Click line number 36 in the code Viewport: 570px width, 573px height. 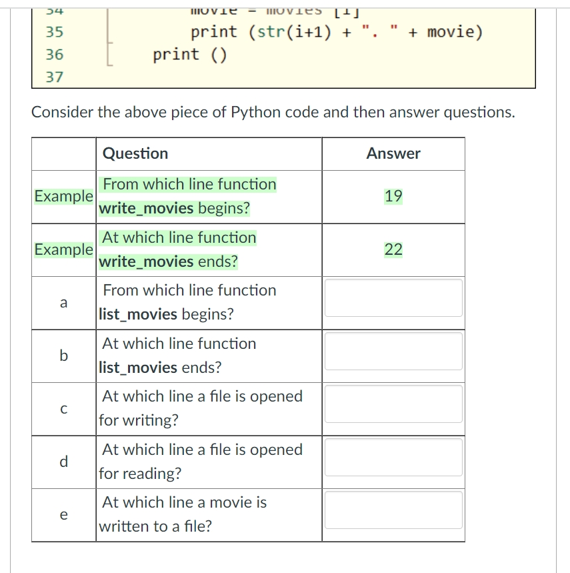pyautogui.click(x=54, y=55)
